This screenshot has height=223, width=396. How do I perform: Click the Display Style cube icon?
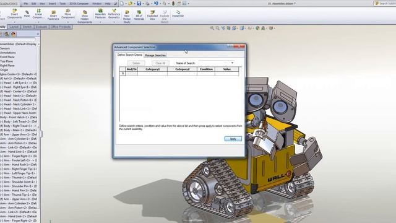pos(242,28)
